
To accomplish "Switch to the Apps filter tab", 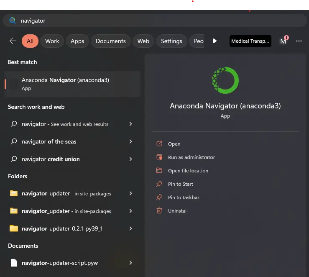I will [x=77, y=41].
